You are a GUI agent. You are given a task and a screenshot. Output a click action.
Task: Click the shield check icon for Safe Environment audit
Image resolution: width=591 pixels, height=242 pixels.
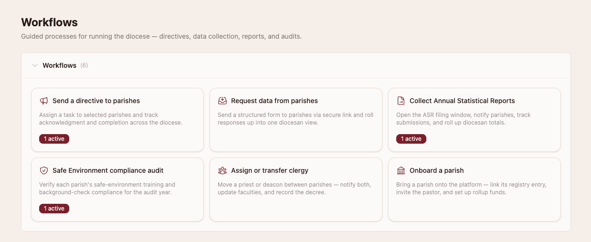[x=44, y=170]
